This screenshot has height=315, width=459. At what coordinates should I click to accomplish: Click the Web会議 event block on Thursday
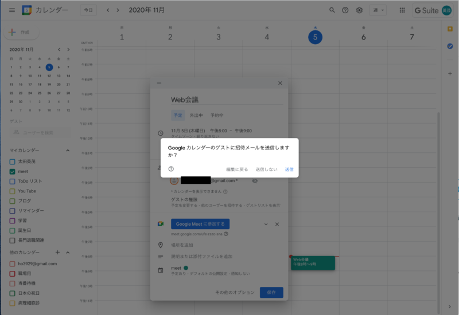click(313, 263)
